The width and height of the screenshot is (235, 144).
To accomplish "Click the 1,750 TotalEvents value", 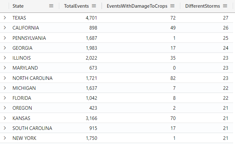I will point(91,138).
